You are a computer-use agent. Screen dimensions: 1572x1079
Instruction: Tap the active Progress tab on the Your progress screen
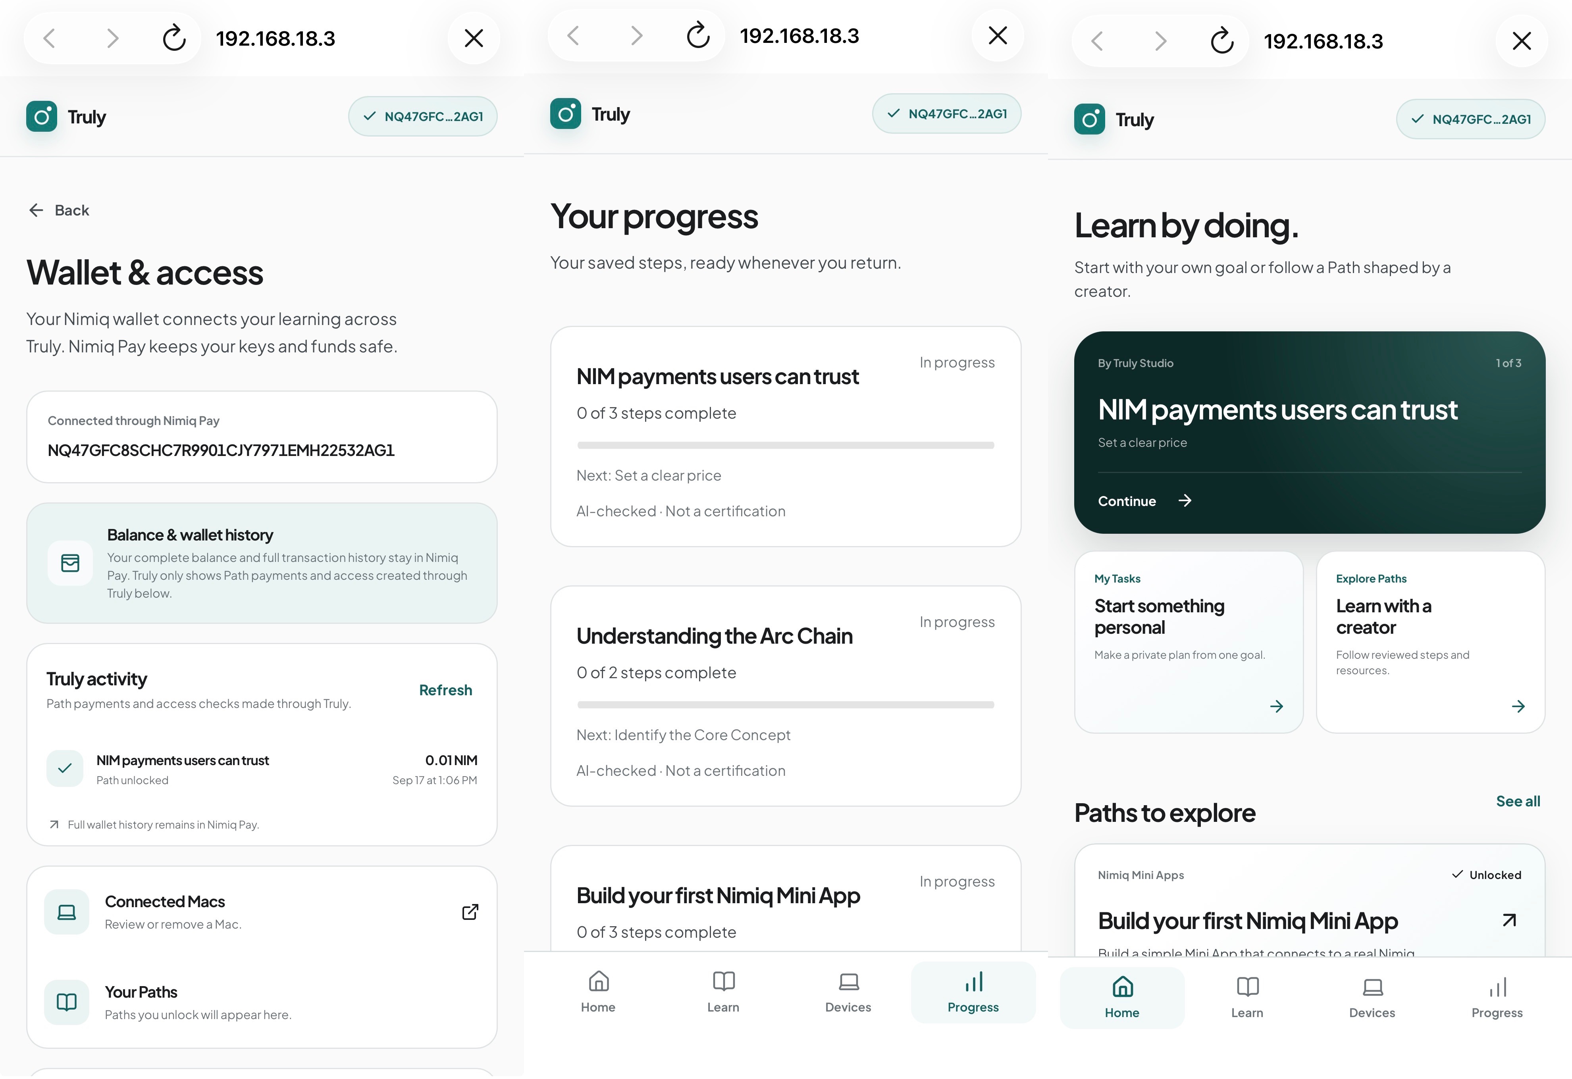[x=973, y=992]
